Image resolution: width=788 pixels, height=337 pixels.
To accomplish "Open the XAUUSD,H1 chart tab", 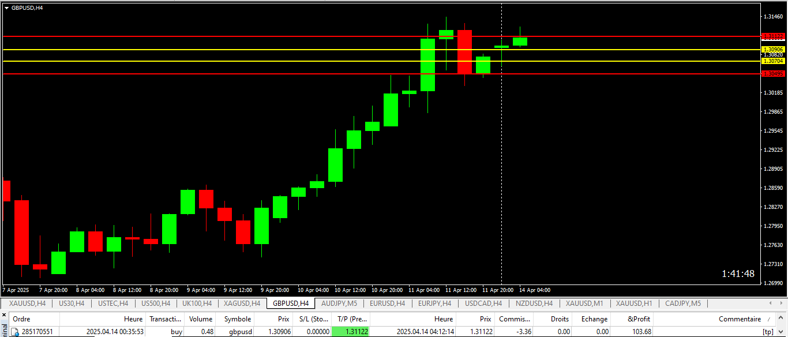I will (634, 304).
